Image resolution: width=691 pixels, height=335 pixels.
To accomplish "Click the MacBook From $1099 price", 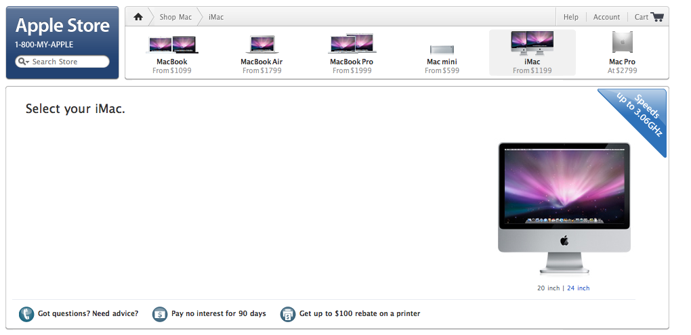I will pyautogui.click(x=172, y=70).
